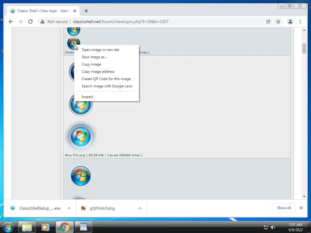Open a new browser tab

pyautogui.click(x=86, y=11)
